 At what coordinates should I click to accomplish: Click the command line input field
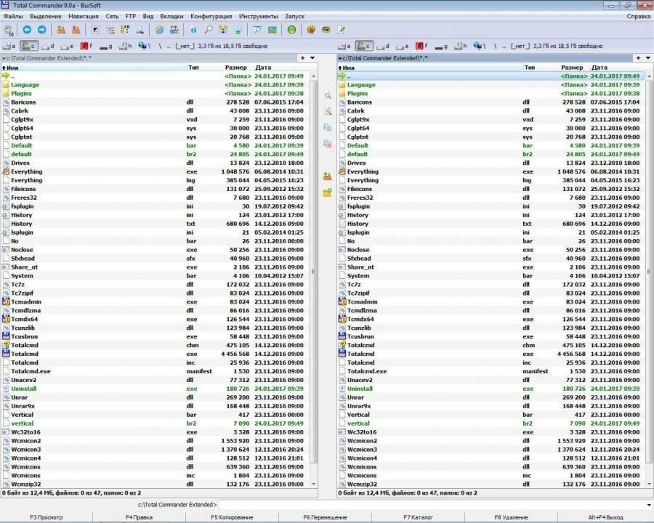pos(429,505)
